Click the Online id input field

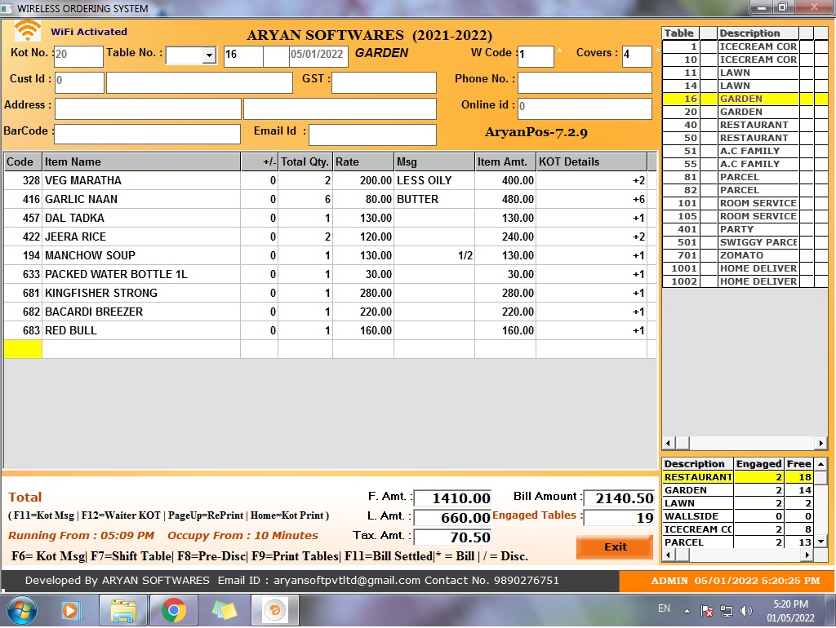point(585,108)
